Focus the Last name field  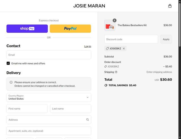[70, 109]
